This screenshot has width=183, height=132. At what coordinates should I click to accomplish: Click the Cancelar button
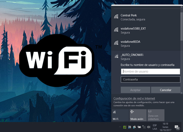166,90
